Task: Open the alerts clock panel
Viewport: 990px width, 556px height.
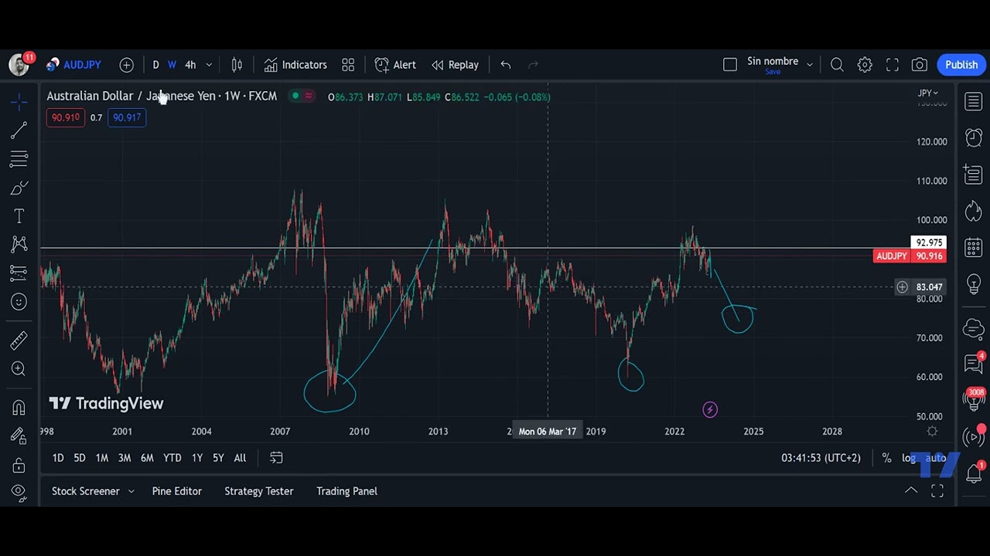Action: click(x=974, y=137)
